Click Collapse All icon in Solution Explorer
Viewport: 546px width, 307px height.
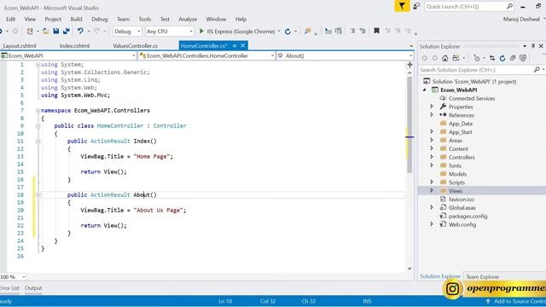click(x=513, y=58)
